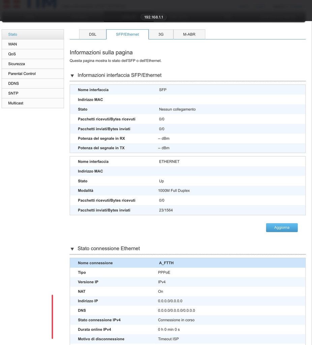Image resolution: width=312 pixels, height=345 pixels.
Task: Select the SFP/Ethernet tab
Action: click(x=127, y=34)
